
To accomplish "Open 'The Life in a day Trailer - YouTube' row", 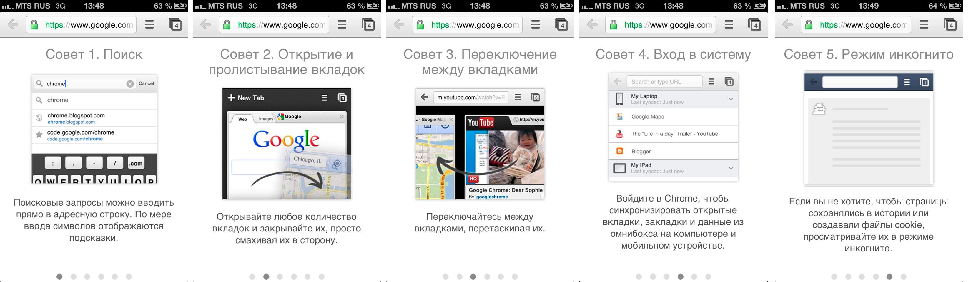I will pyautogui.click(x=673, y=134).
